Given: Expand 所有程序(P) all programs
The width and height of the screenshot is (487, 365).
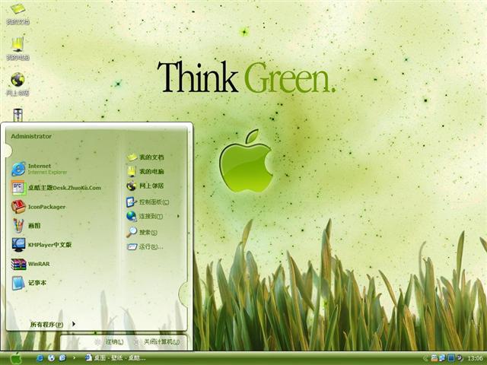Looking at the screenshot, I should pos(53,325).
